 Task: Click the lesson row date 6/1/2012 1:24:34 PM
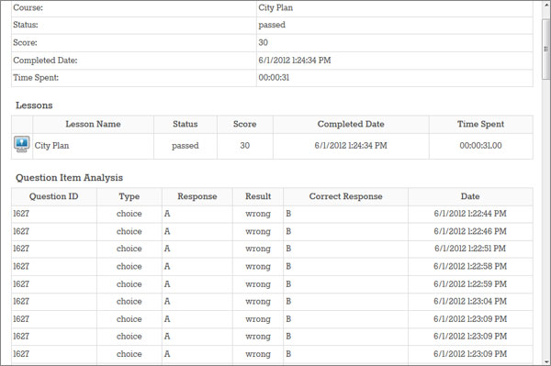point(351,146)
